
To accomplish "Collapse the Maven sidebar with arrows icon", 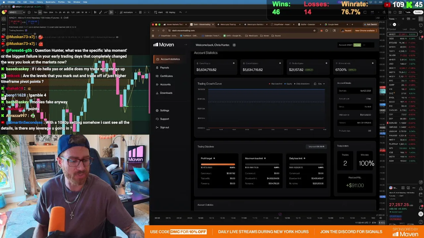I will click(186, 45).
